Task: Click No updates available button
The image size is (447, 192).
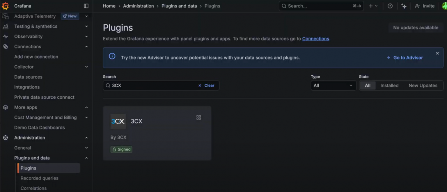Action: point(416,28)
